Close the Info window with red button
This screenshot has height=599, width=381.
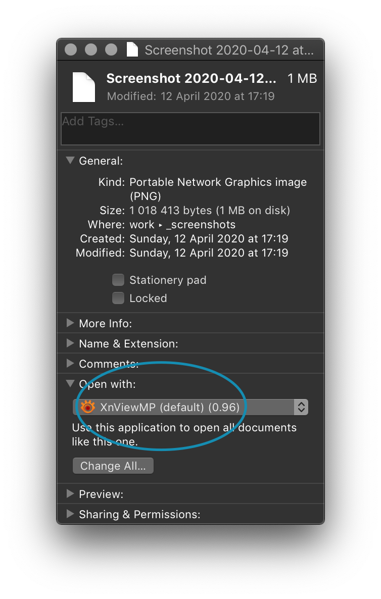[71, 50]
